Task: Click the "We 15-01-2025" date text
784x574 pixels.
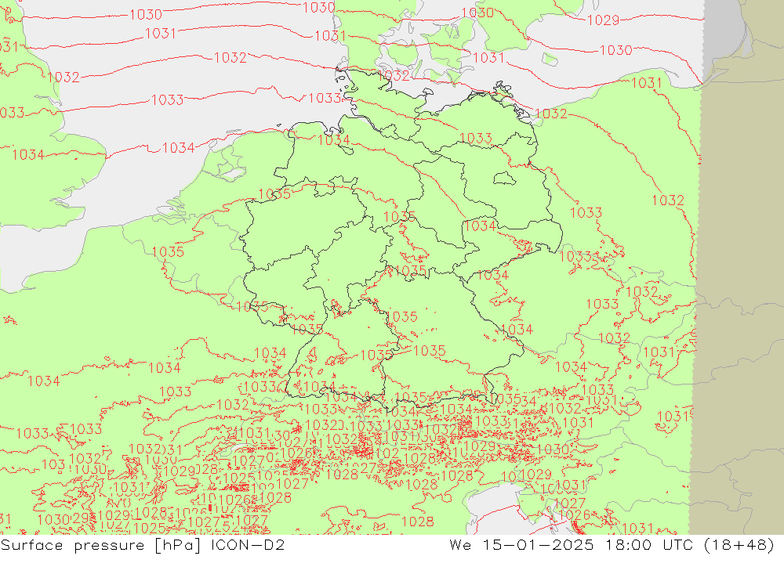Action: click(521, 544)
